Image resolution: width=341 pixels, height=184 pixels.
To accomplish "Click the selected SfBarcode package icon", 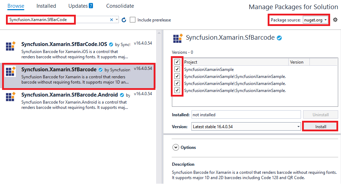I will (11, 71).
